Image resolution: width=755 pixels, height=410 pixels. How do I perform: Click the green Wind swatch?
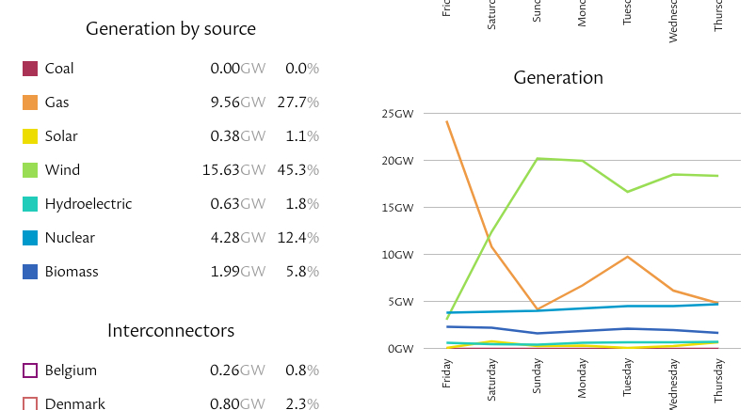(x=30, y=170)
